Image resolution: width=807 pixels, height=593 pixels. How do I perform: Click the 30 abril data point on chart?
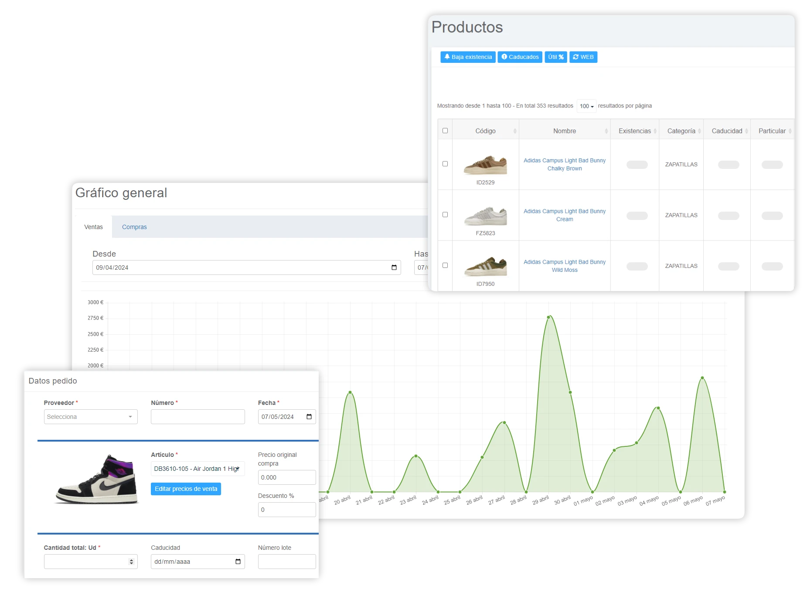(570, 392)
